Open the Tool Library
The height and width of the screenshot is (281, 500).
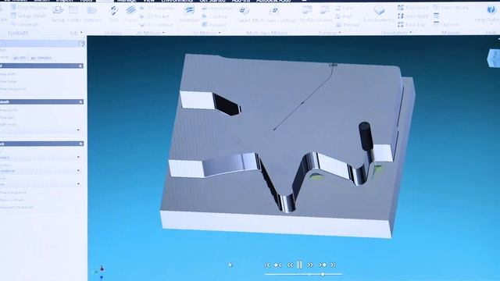coord(451,7)
